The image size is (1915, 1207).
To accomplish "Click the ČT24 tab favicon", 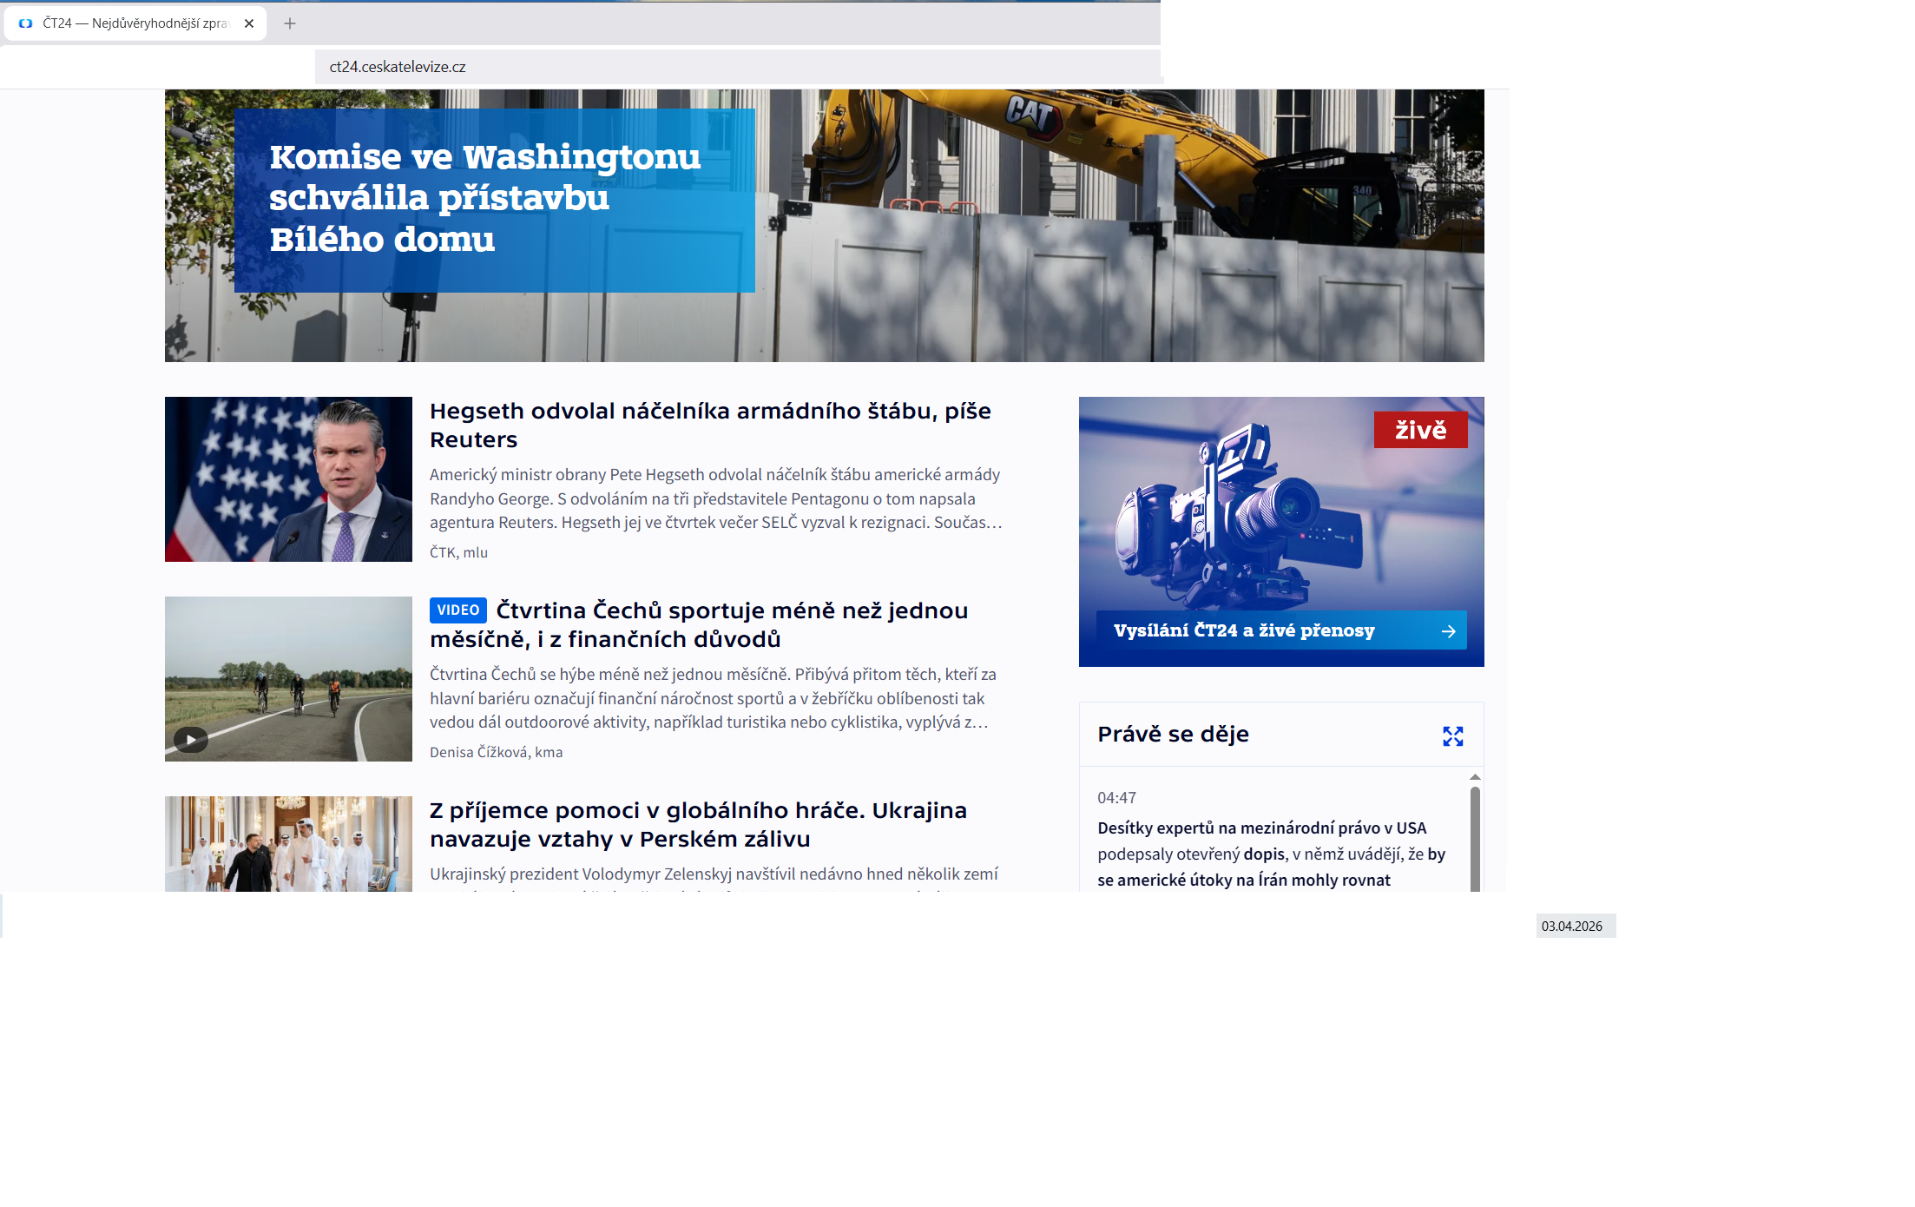I will pyautogui.click(x=26, y=23).
